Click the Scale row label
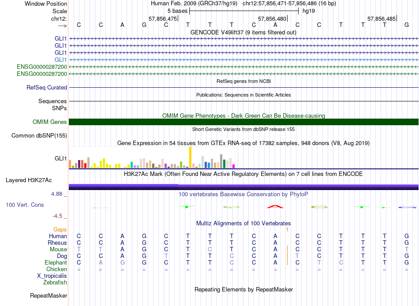The height and width of the screenshot is (306, 419). pos(60,11)
